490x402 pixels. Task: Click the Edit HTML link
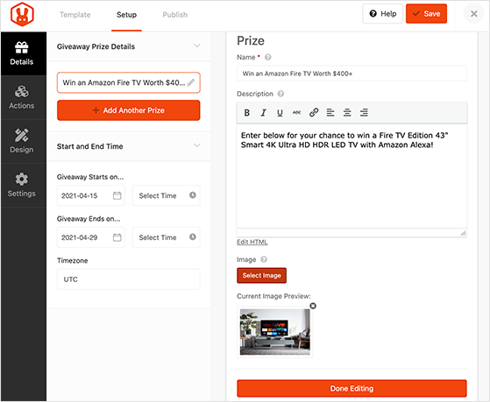pyautogui.click(x=252, y=242)
